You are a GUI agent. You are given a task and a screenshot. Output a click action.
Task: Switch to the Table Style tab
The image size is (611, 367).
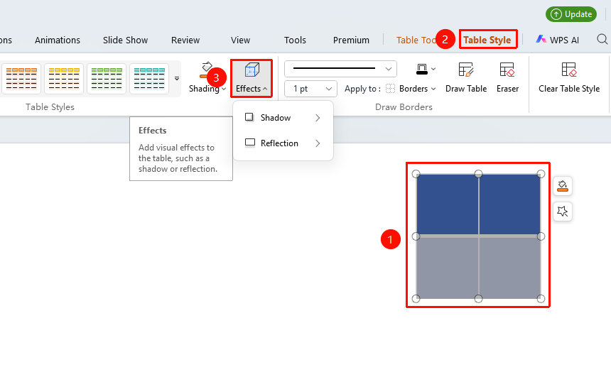click(487, 40)
